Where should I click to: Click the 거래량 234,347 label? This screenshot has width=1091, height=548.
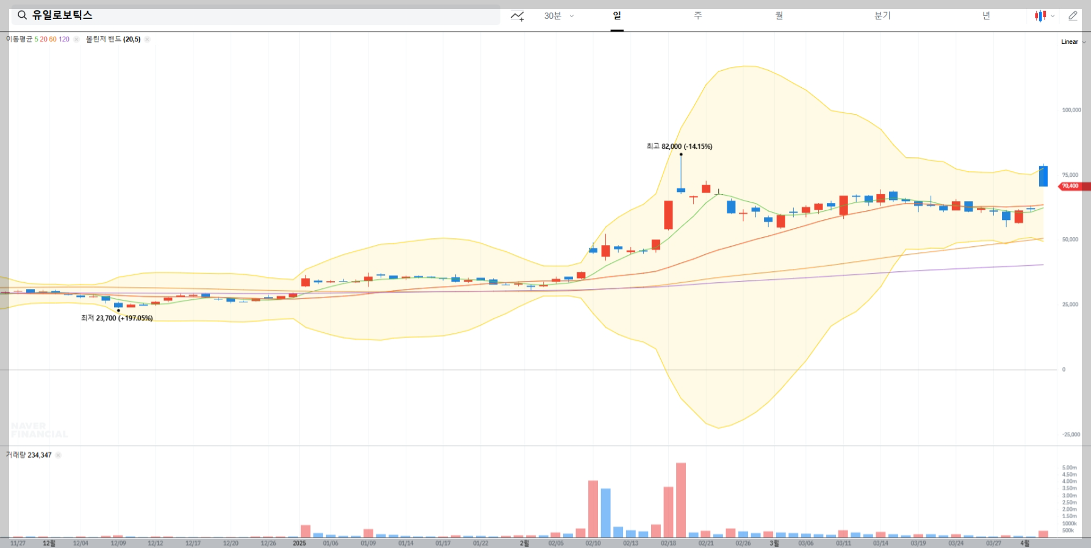coord(29,455)
